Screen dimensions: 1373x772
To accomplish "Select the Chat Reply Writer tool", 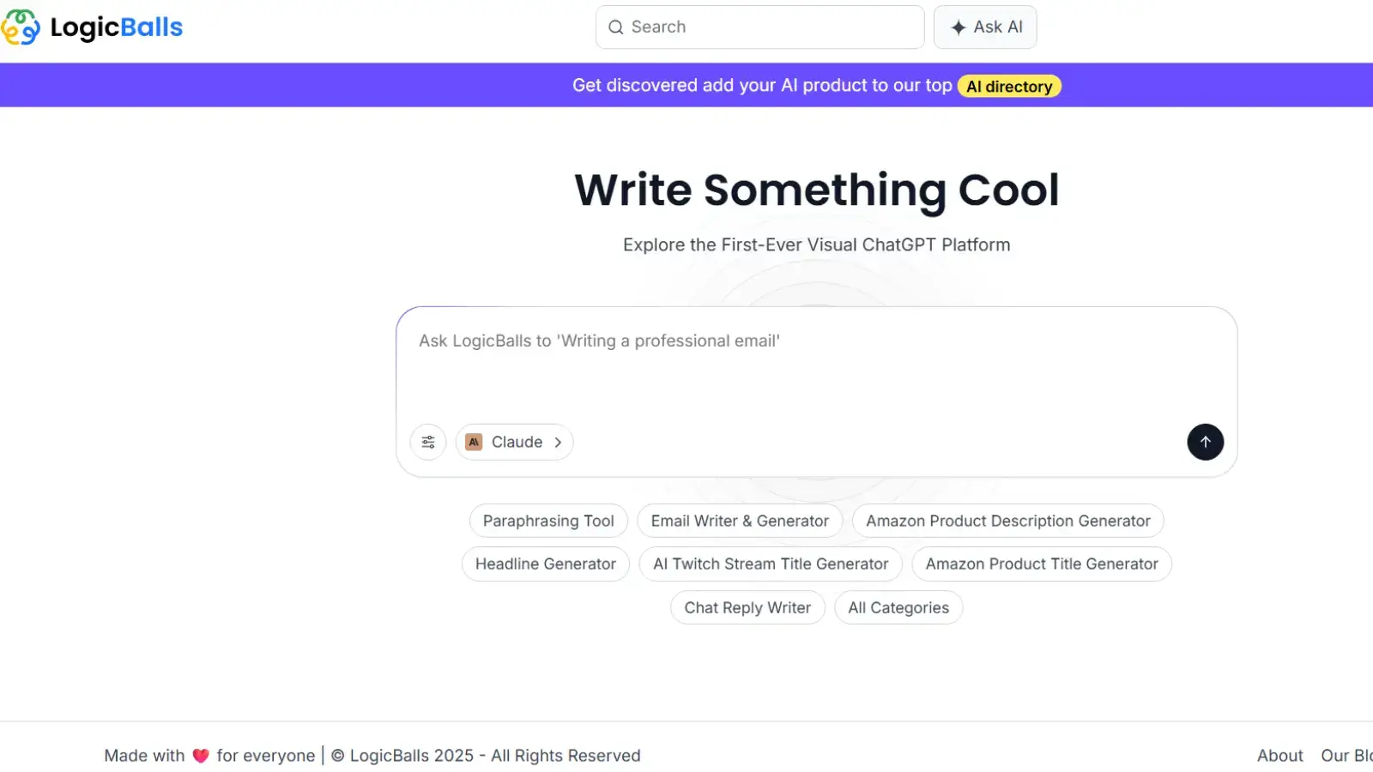I will (x=747, y=607).
